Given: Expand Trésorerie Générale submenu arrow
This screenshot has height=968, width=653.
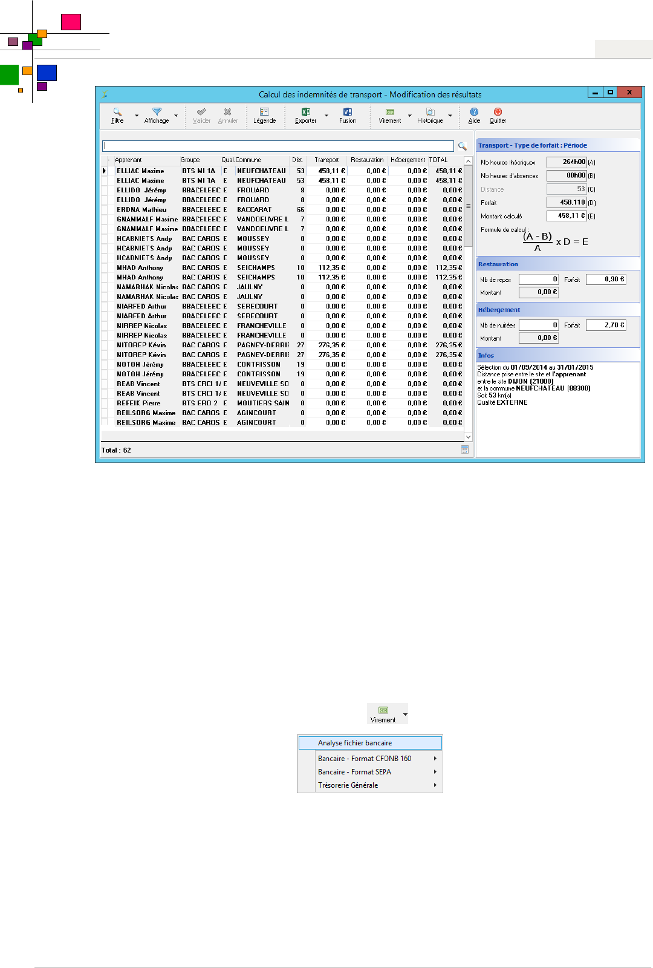Looking at the screenshot, I should click(x=435, y=785).
